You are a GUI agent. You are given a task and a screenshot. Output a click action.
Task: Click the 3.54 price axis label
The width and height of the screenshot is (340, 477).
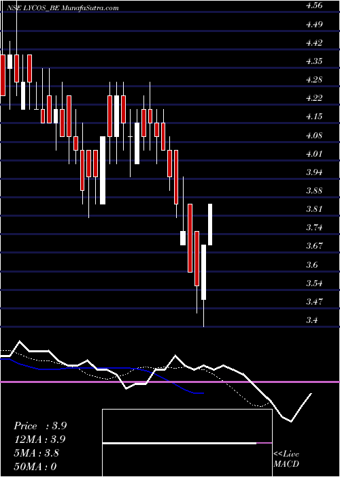click(x=315, y=283)
